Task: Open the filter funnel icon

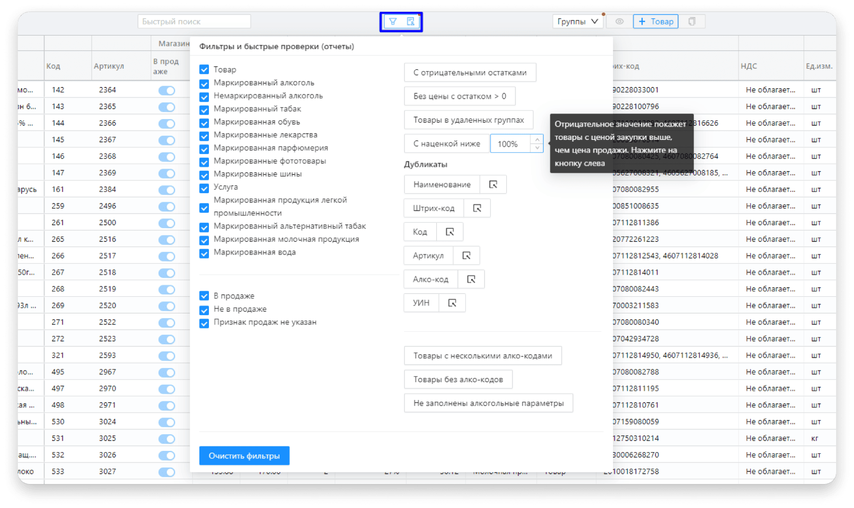Action: click(x=393, y=21)
